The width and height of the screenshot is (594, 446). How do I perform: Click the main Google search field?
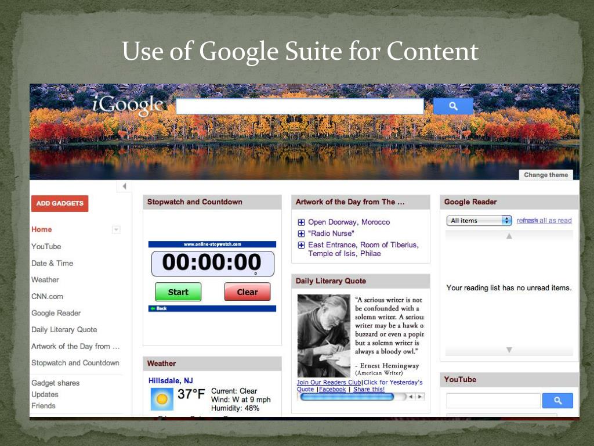[300, 106]
